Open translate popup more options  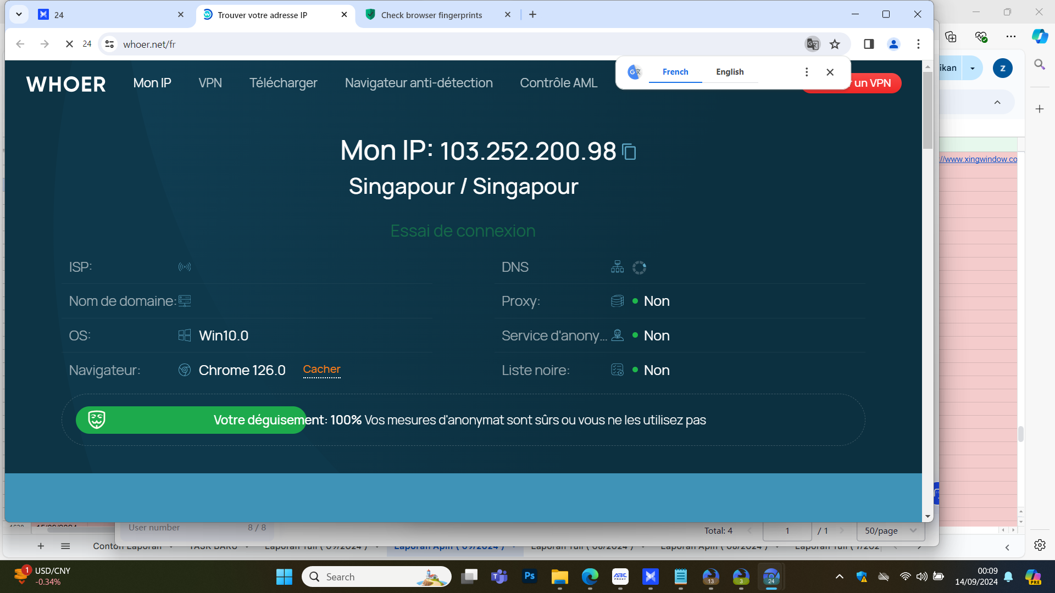pyautogui.click(x=807, y=72)
